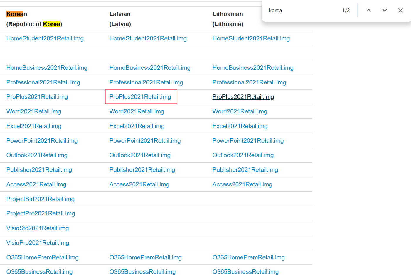Download Korean Outlook2021Retail.img

[x=37, y=155]
